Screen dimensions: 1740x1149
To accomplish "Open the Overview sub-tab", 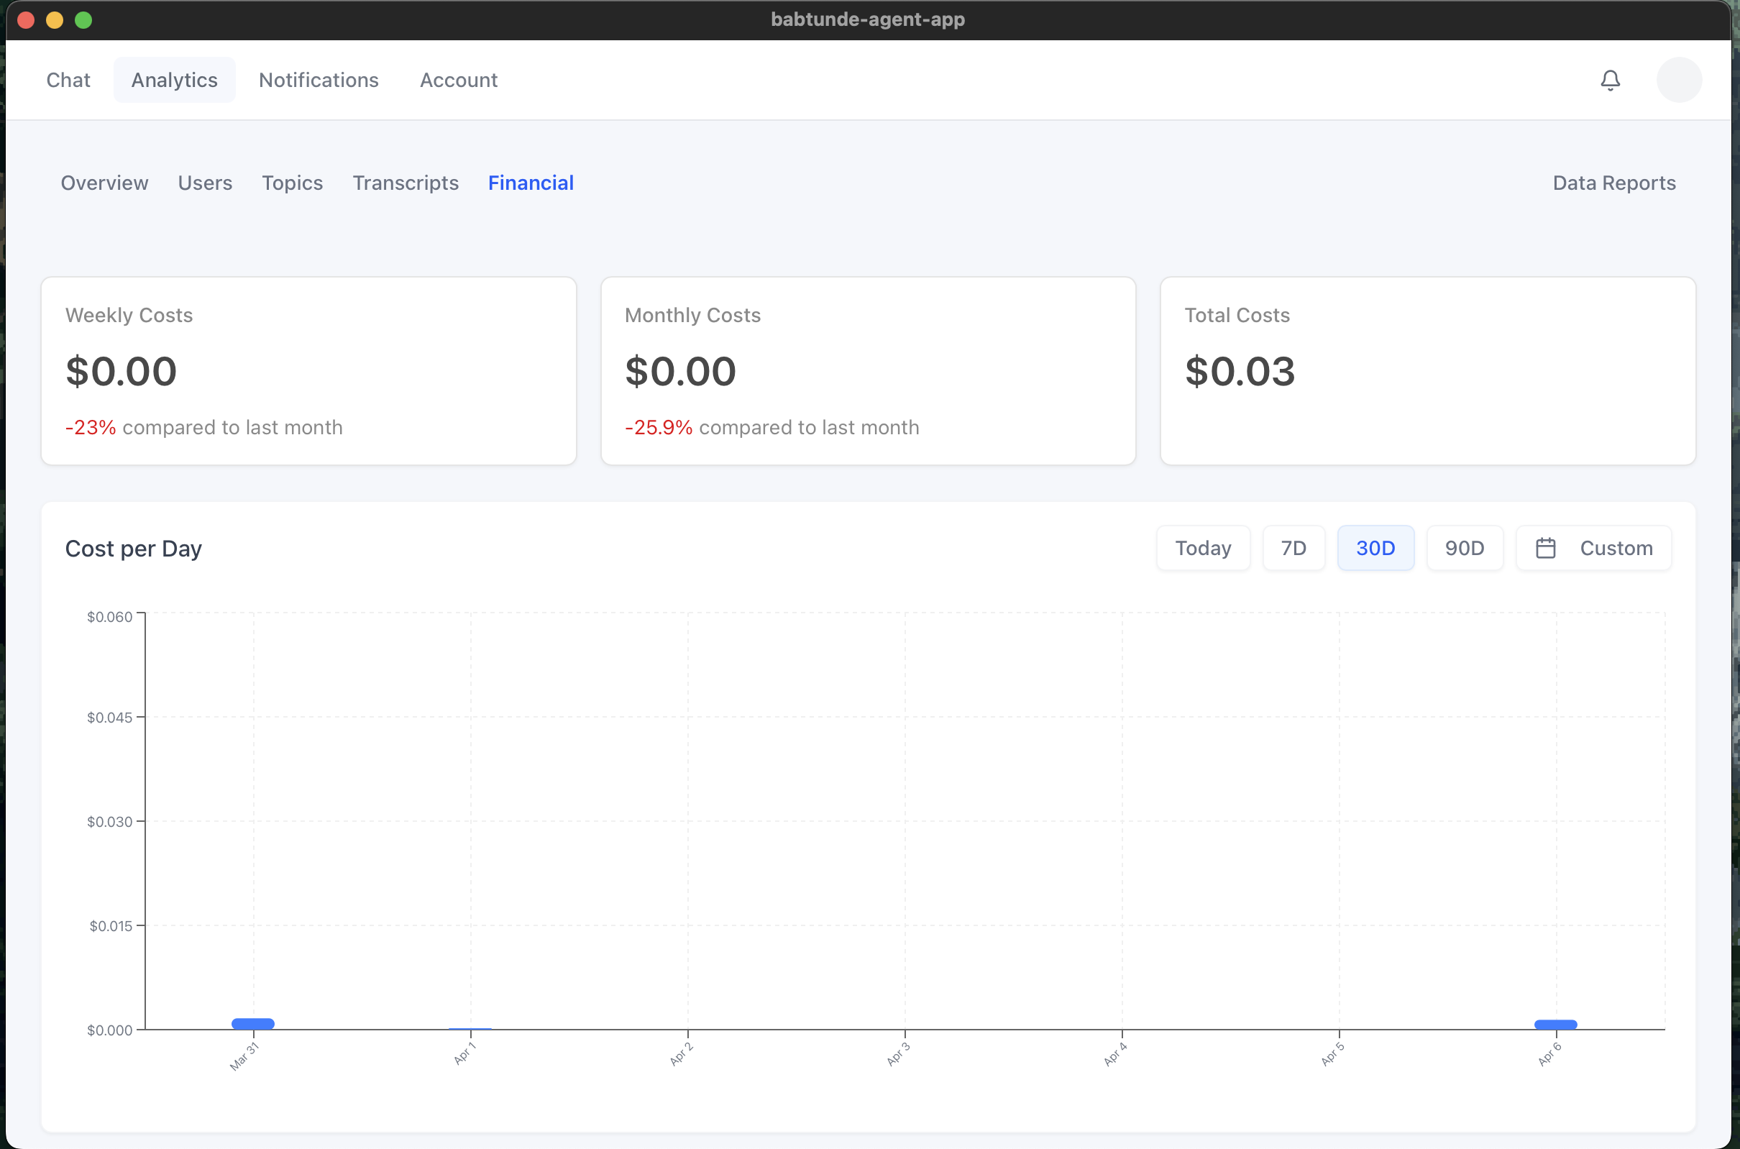I will (x=104, y=183).
